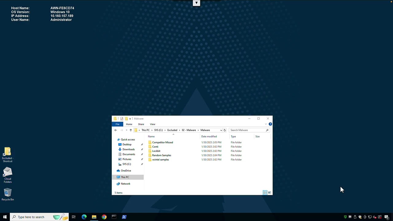Click the Properties quick access toolbar icon
The height and width of the screenshot is (221, 393).
click(122, 118)
